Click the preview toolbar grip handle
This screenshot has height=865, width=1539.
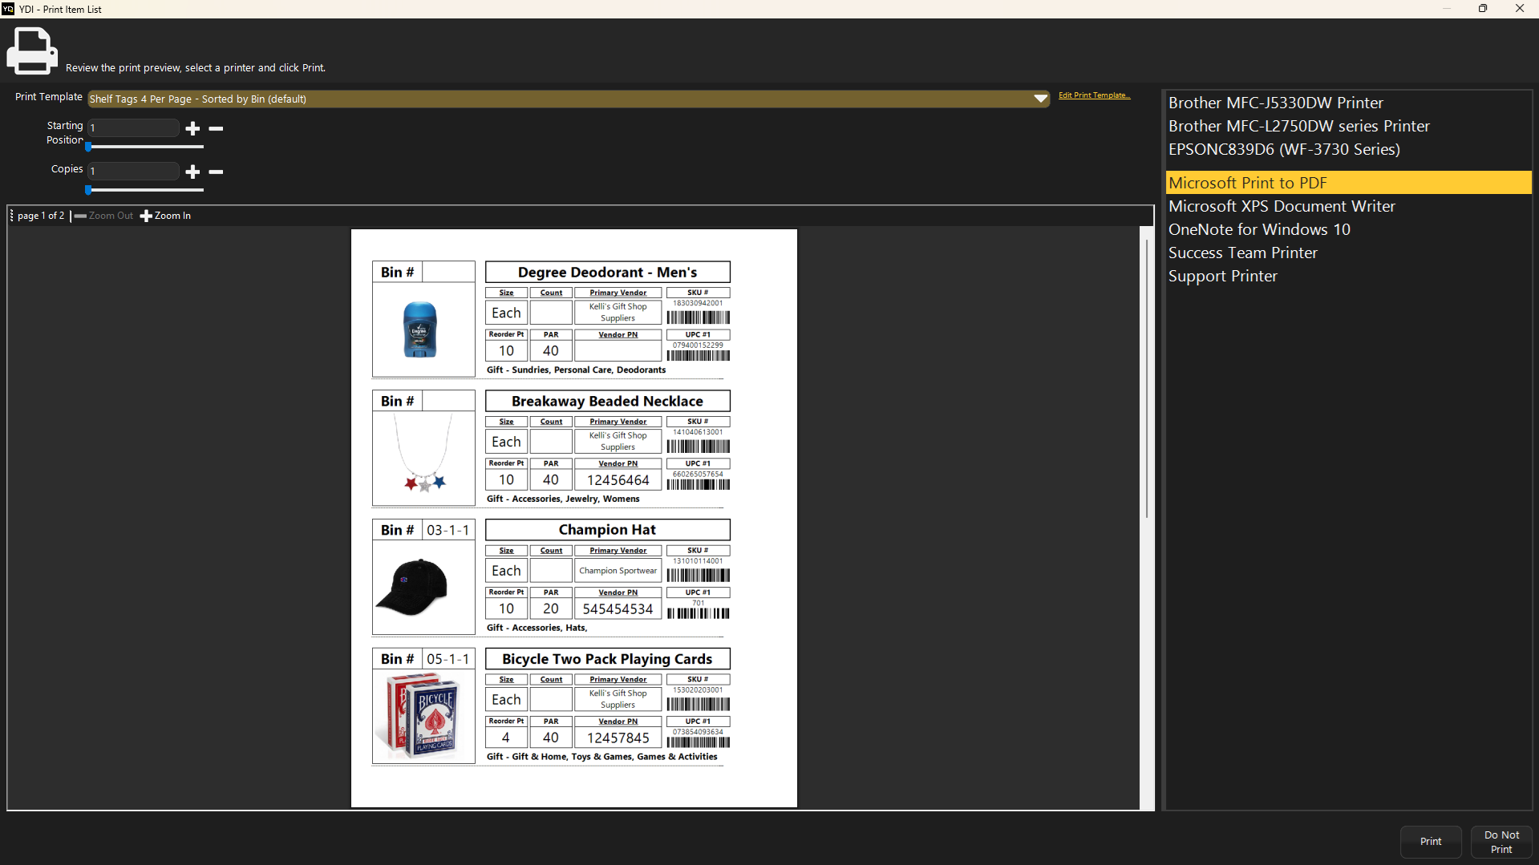coord(12,216)
